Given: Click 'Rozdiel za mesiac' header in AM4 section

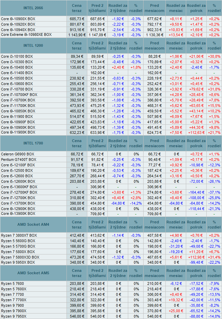Looking at the screenshot, I should tap(176, 225).
